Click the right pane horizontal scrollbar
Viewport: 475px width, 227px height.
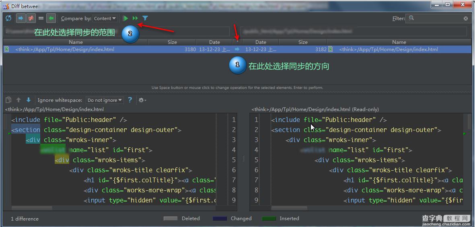coord(289,208)
